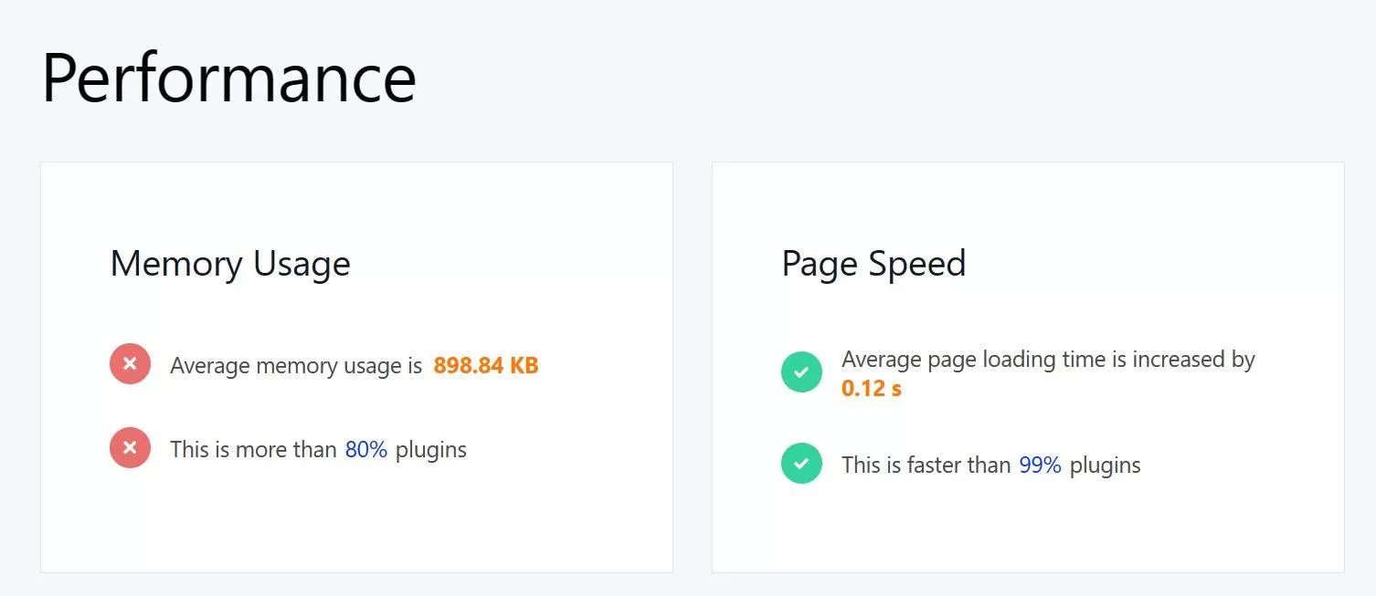
Task: Click the orange 898.84 KB memory value
Action: (x=485, y=366)
